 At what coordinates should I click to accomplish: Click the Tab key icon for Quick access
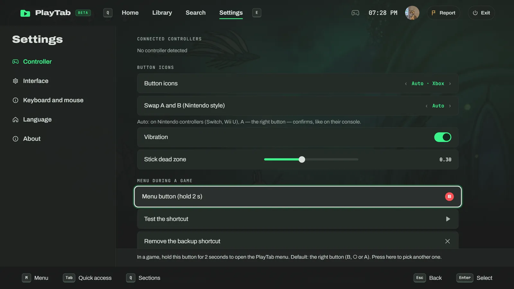click(69, 278)
